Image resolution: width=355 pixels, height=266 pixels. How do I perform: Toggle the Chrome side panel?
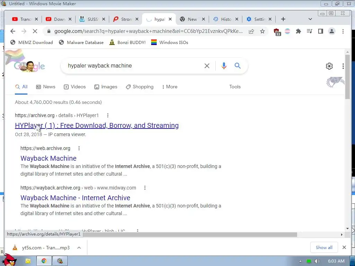coord(321,31)
